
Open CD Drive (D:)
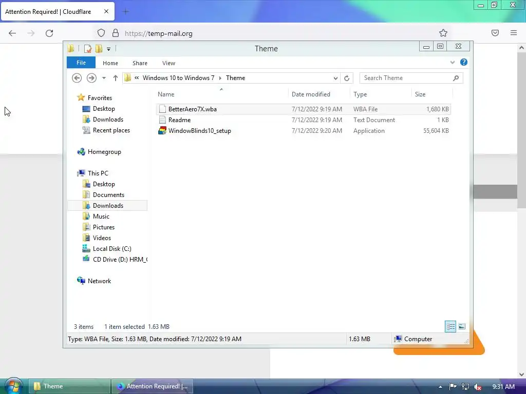[115, 259]
